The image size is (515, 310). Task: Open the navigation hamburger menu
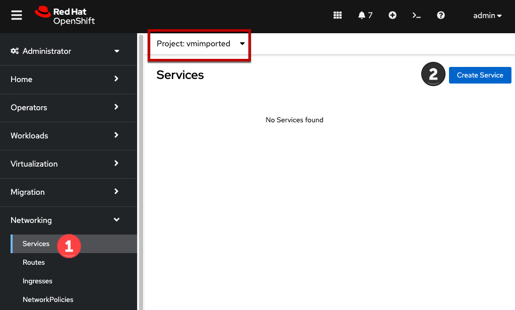pyautogui.click(x=16, y=15)
